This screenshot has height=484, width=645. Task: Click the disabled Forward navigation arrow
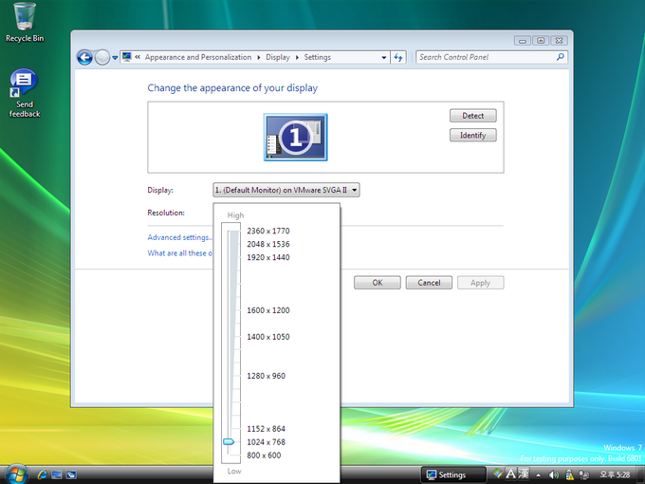(102, 58)
